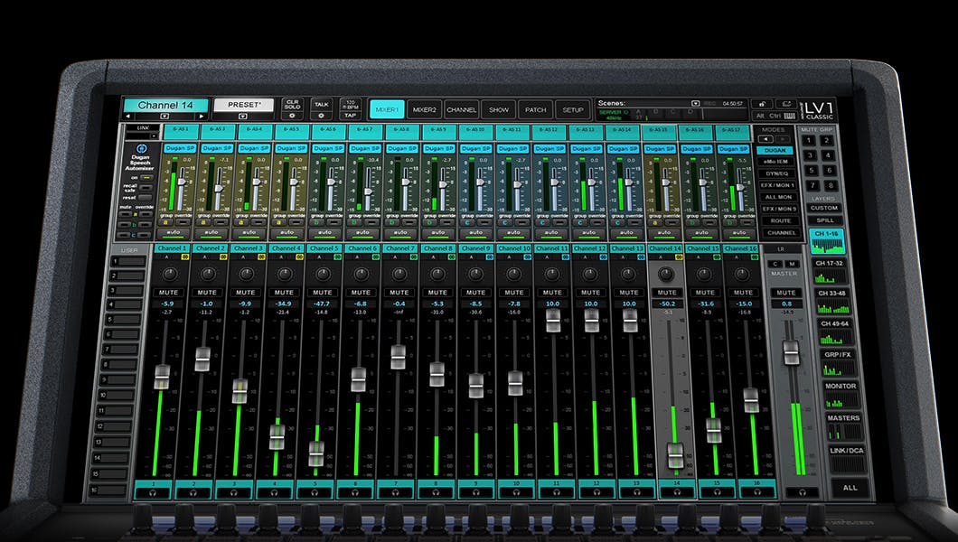Click gear icon under CLR SOLO
The width and height of the screenshot is (958, 542).
click(x=291, y=116)
